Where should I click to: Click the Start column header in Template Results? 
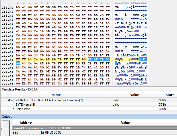coord(168,95)
